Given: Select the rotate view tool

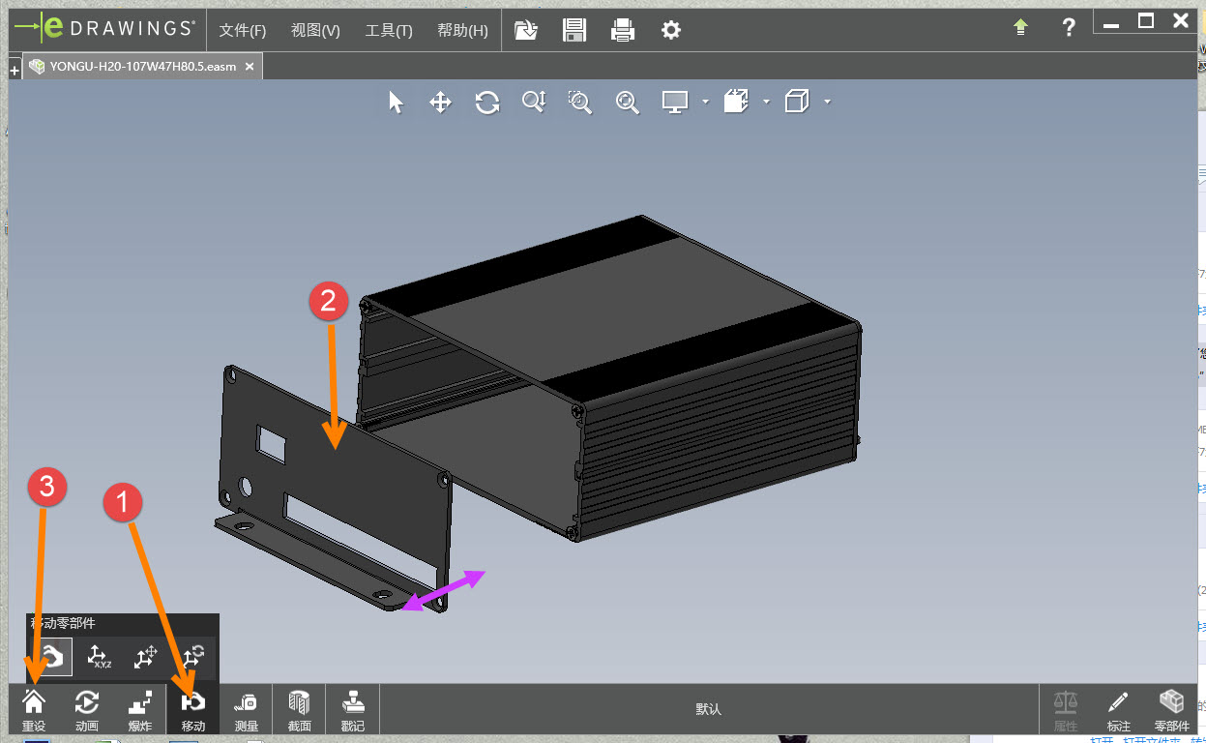Looking at the screenshot, I should [487, 103].
